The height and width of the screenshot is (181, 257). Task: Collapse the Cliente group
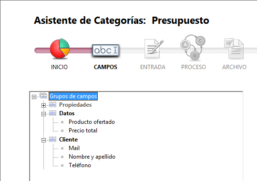(43, 140)
